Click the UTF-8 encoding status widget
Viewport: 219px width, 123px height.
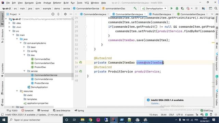pyautogui.click(x=179, y=115)
